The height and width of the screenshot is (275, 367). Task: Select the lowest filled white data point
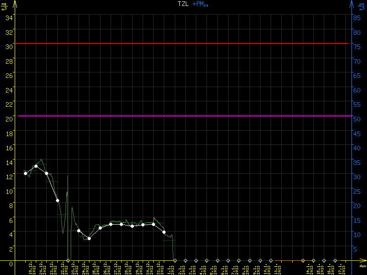click(89, 238)
